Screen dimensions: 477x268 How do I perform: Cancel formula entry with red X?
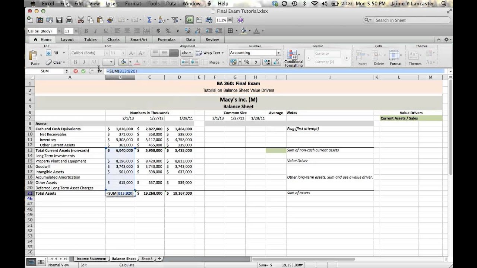(76, 71)
